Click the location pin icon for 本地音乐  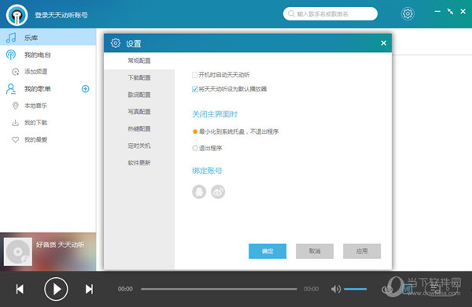click(16, 105)
